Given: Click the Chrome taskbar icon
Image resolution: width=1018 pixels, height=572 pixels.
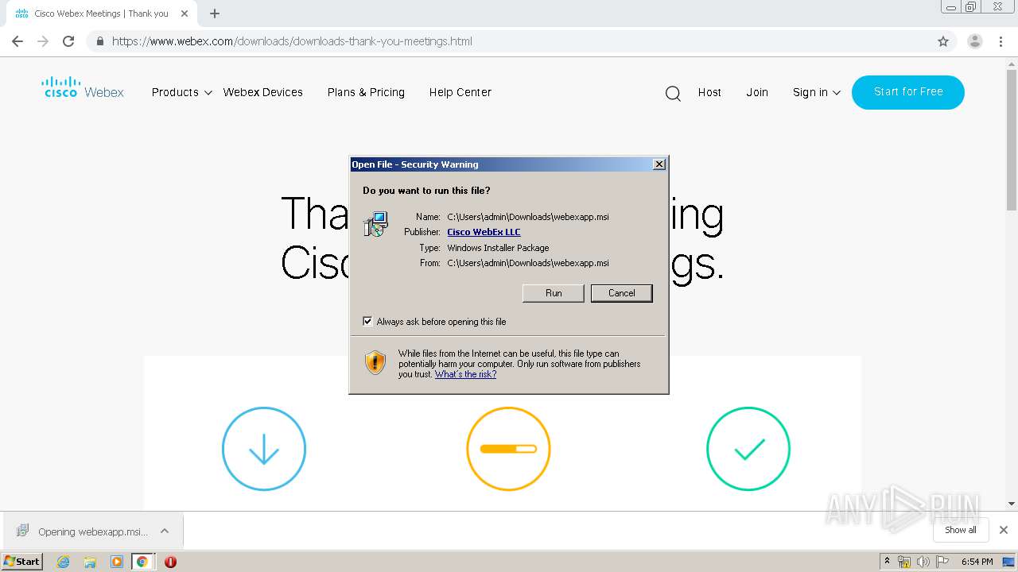Looking at the screenshot, I should pos(142,562).
